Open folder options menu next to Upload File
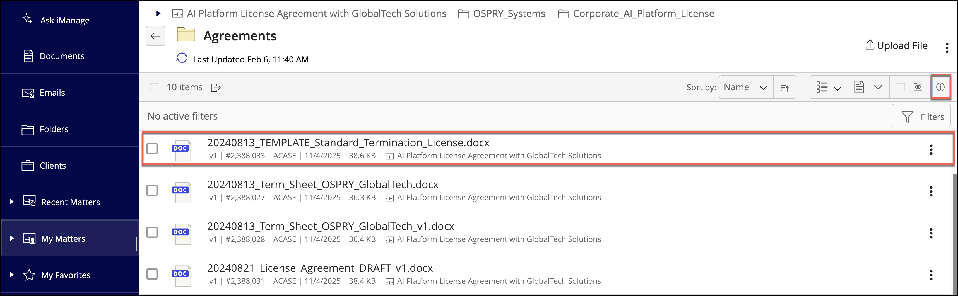The height and width of the screenshot is (296, 958). click(947, 48)
